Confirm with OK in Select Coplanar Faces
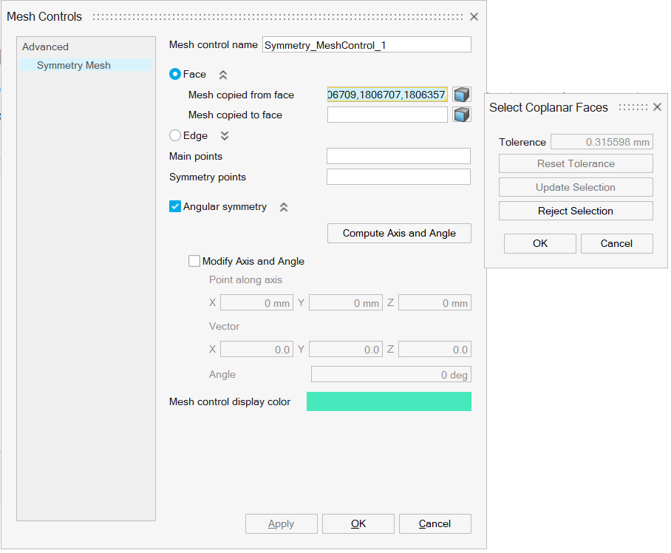The height and width of the screenshot is (553, 671). 540,243
